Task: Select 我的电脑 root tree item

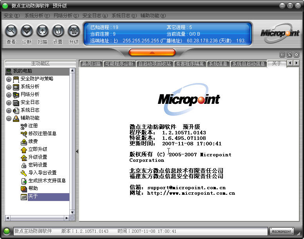Action: (x=37, y=71)
